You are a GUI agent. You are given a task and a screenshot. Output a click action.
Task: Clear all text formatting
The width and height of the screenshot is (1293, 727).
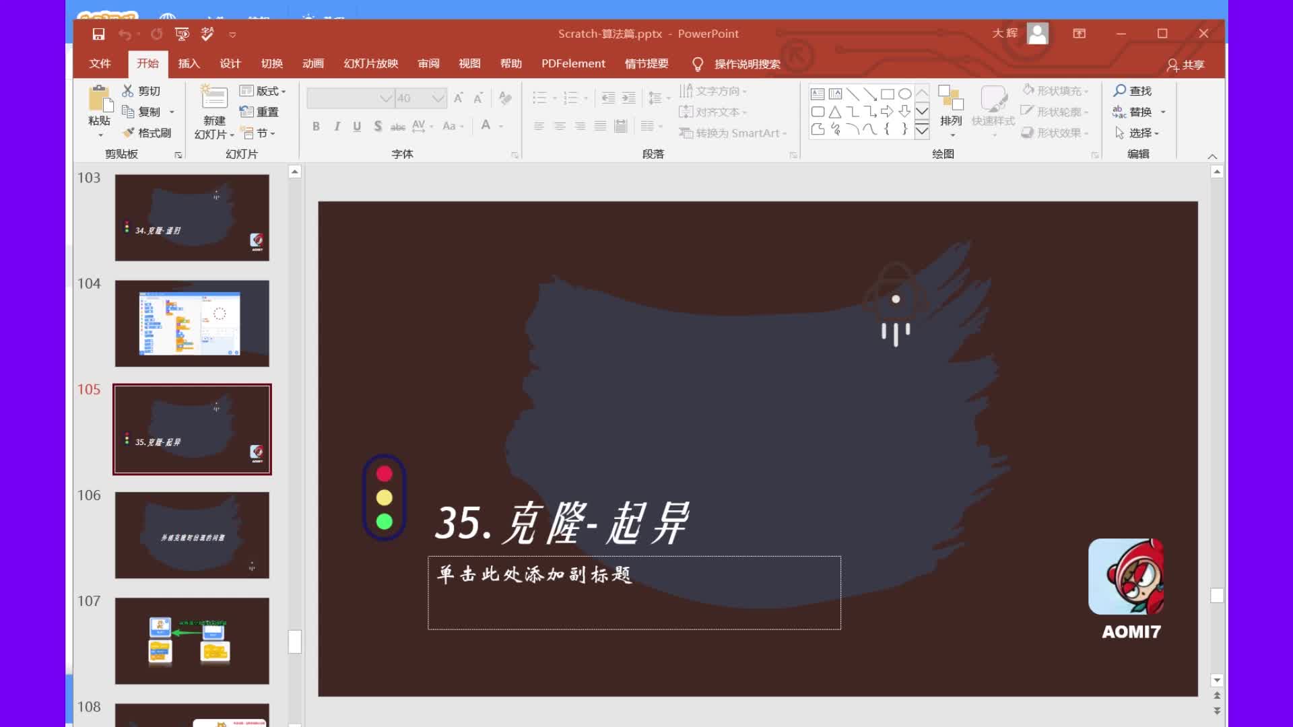pos(505,98)
